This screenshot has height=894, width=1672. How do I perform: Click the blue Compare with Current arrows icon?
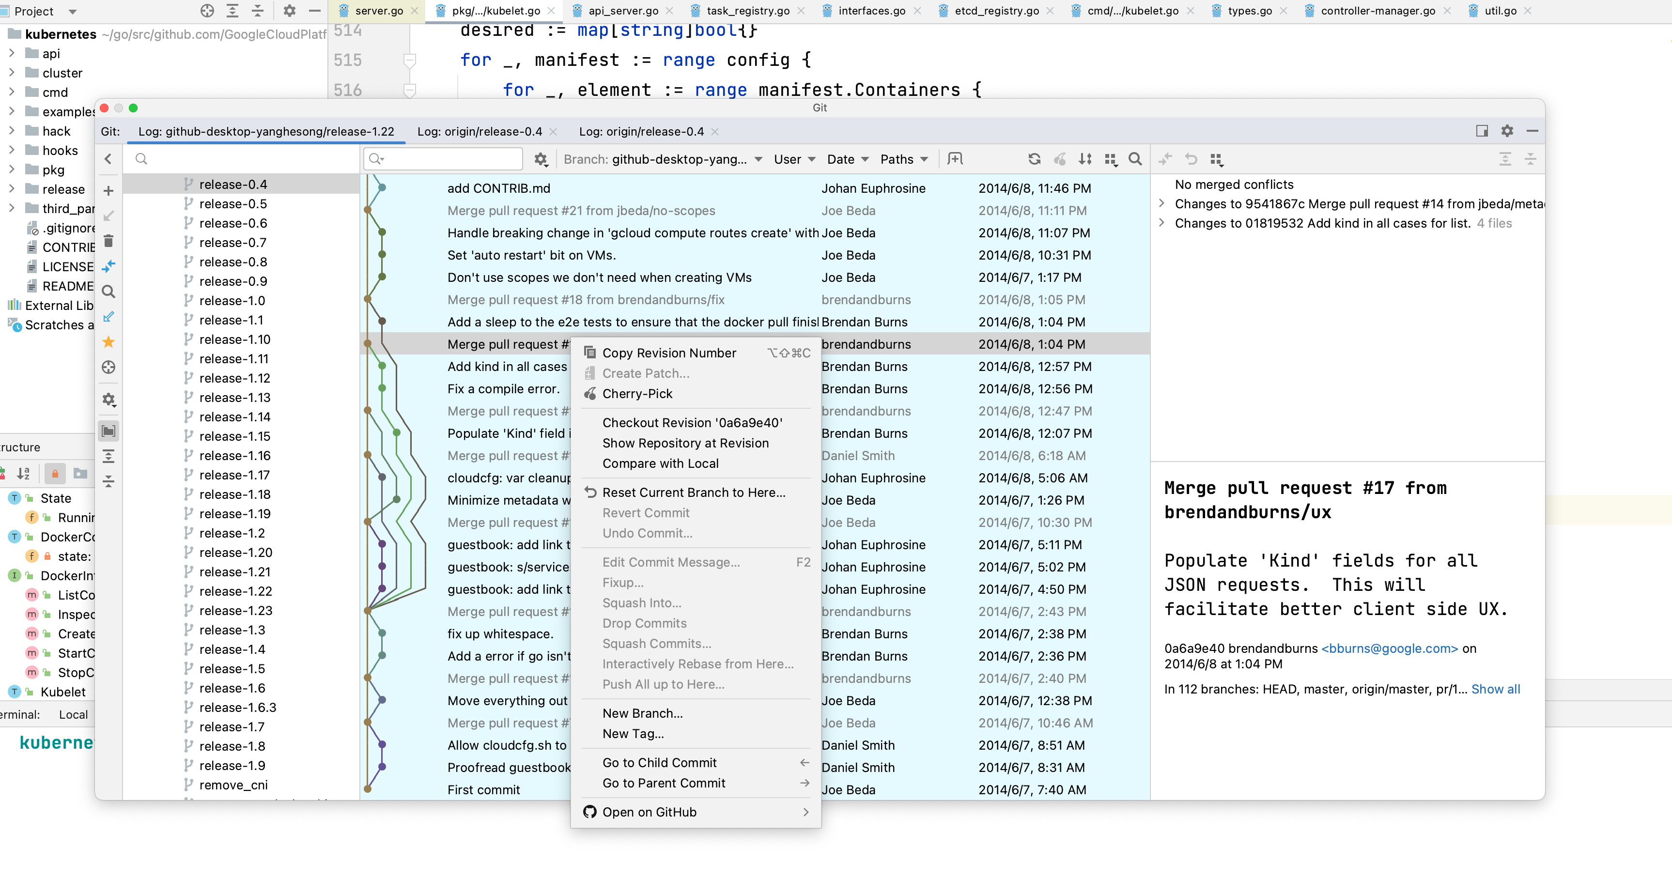click(108, 266)
